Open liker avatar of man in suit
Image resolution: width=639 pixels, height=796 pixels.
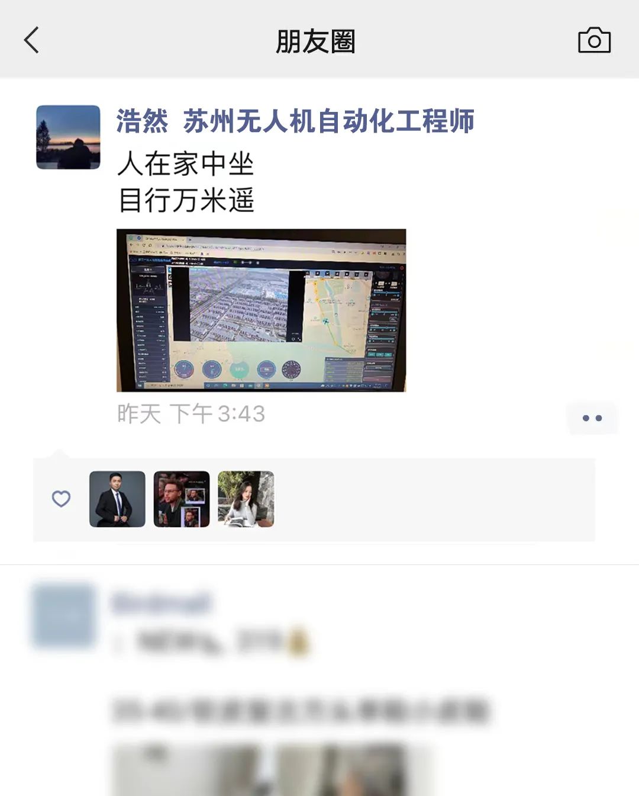coord(117,499)
